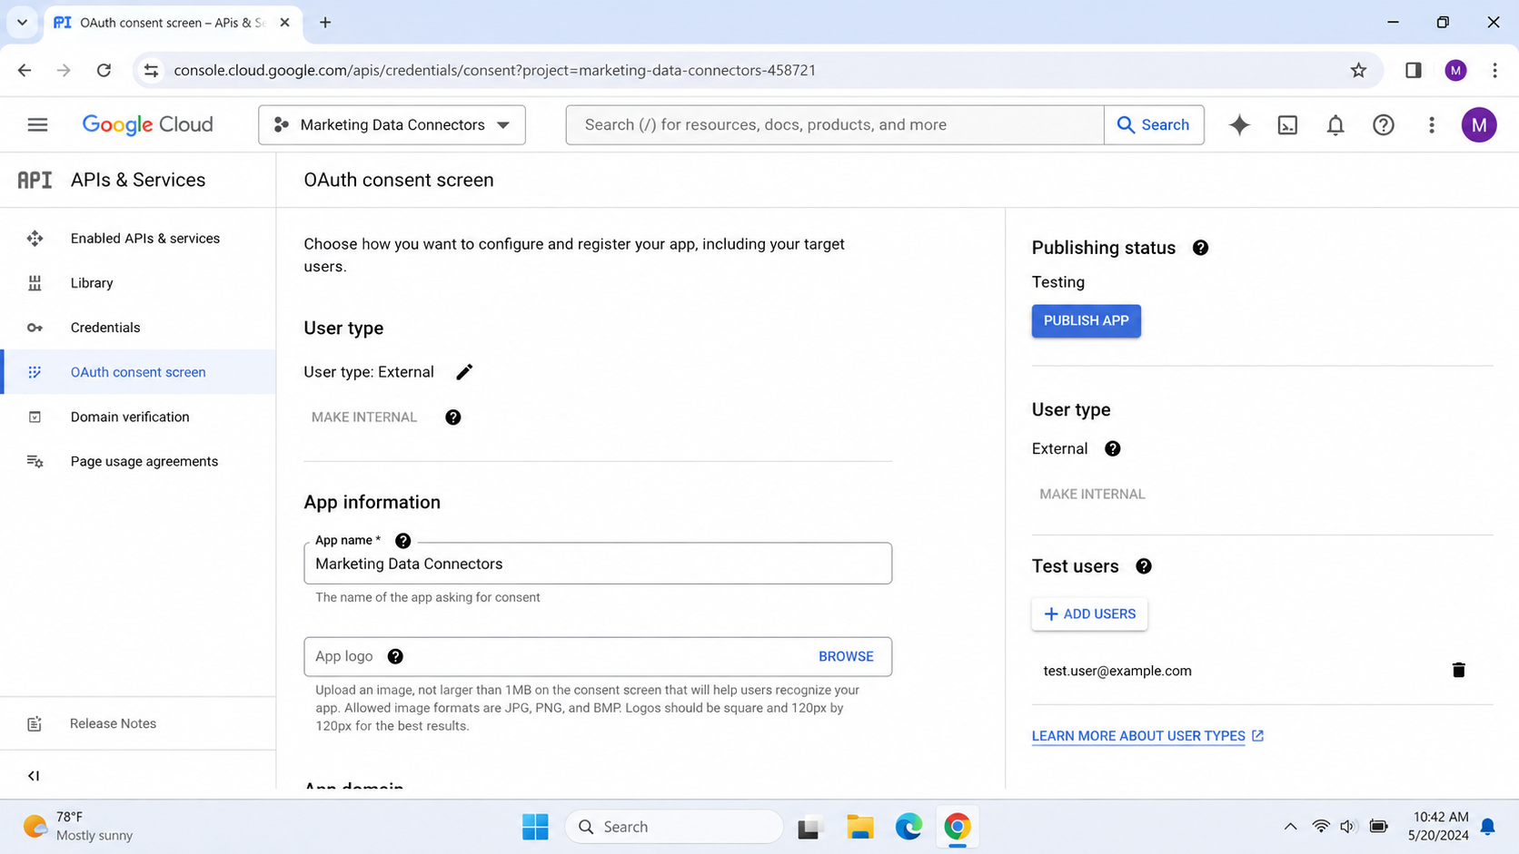Screen dimensions: 1519x854
Task: Open Domain verification page
Action: [x=138, y=417]
